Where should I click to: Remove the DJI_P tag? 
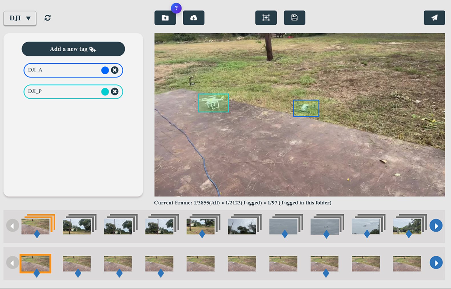[x=114, y=91]
